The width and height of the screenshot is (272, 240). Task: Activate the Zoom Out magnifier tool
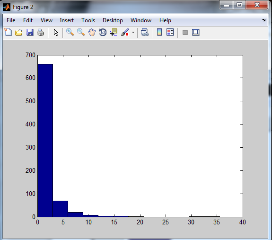pos(81,32)
